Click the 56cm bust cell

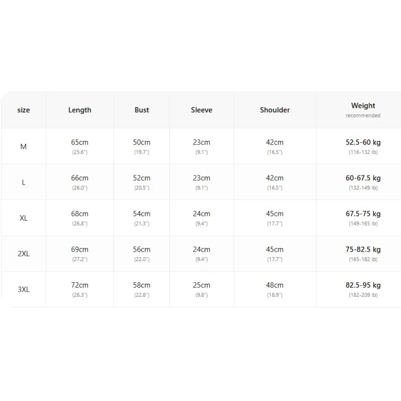pos(142,254)
